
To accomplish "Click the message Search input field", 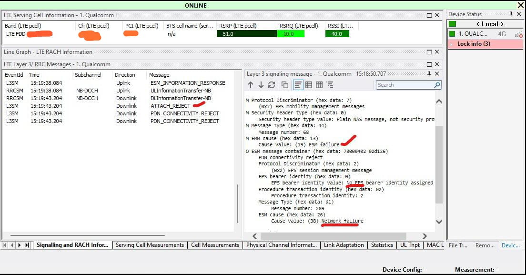I will point(404,85).
